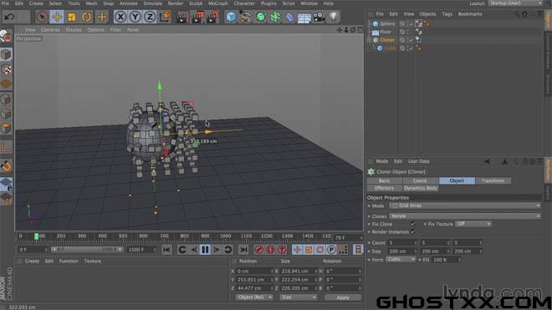Open the Camera object icon

coord(319,17)
